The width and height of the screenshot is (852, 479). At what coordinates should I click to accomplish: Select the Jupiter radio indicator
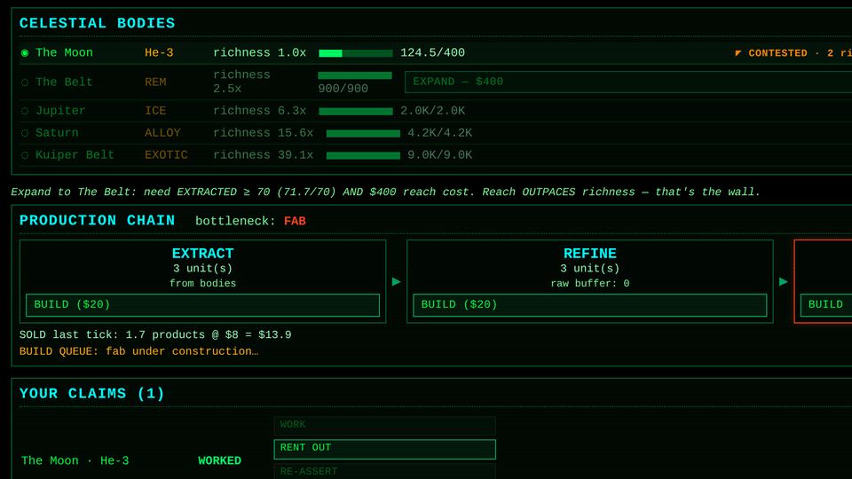25,111
